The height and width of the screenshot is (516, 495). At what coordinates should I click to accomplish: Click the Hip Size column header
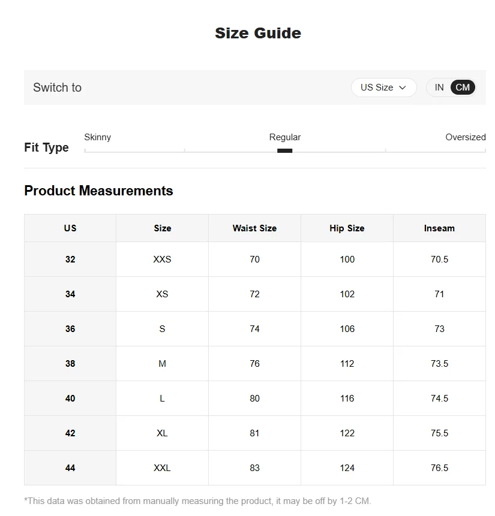pyautogui.click(x=347, y=228)
